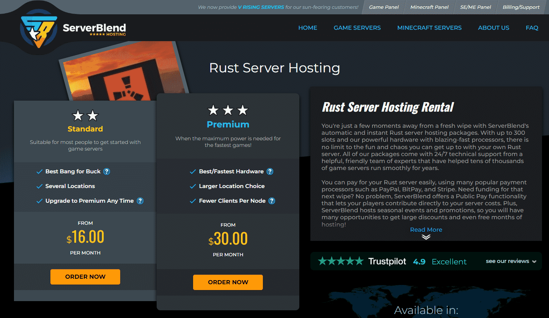
Task: Click the Trustpilot wordmark
Action: 387,261
